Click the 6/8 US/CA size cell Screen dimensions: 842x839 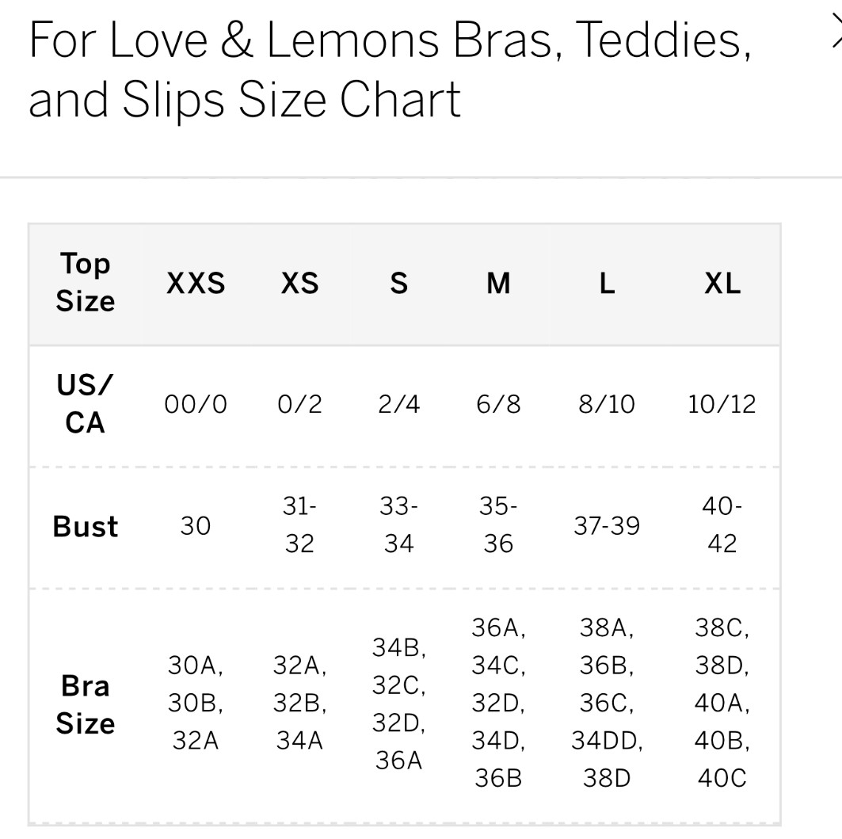(498, 405)
